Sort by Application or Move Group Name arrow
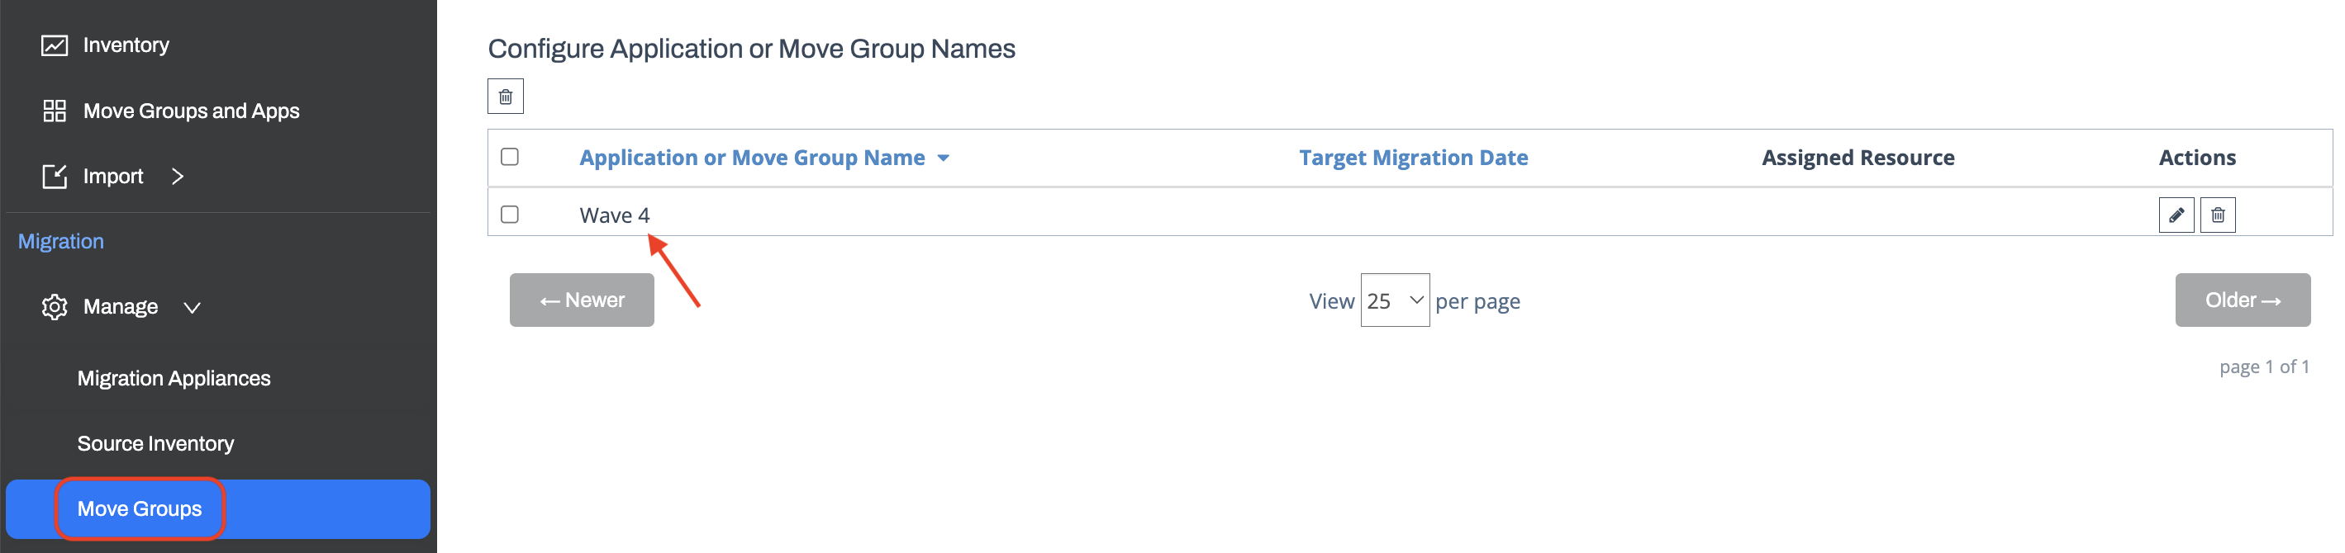The image size is (2345, 553). point(943,158)
